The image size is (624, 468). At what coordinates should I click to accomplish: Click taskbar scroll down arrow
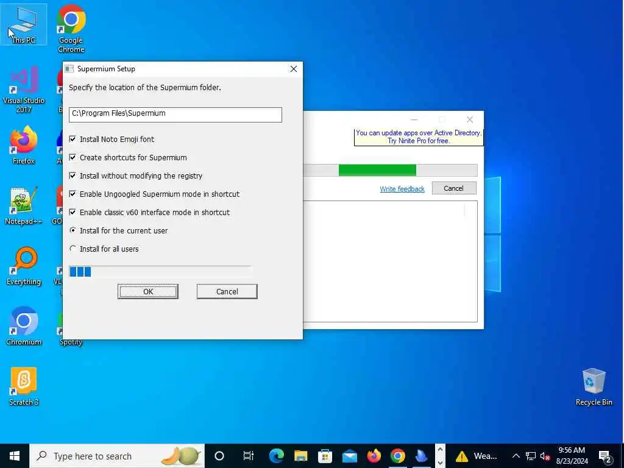tap(440, 462)
